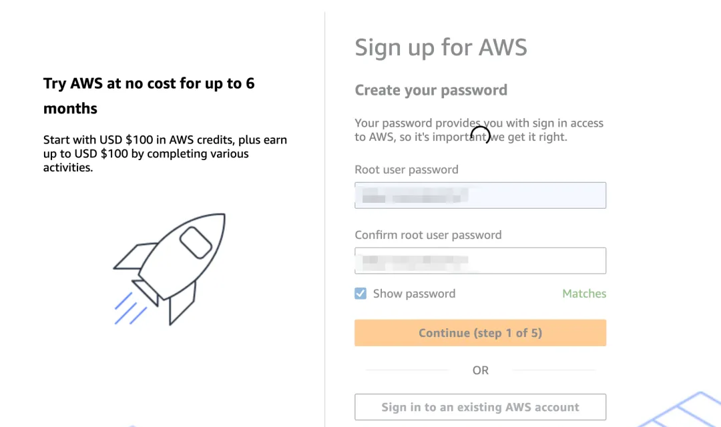Uncheck the Show password checkbox
The height and width of the screenshot is (427, 721).
point(360,294)
